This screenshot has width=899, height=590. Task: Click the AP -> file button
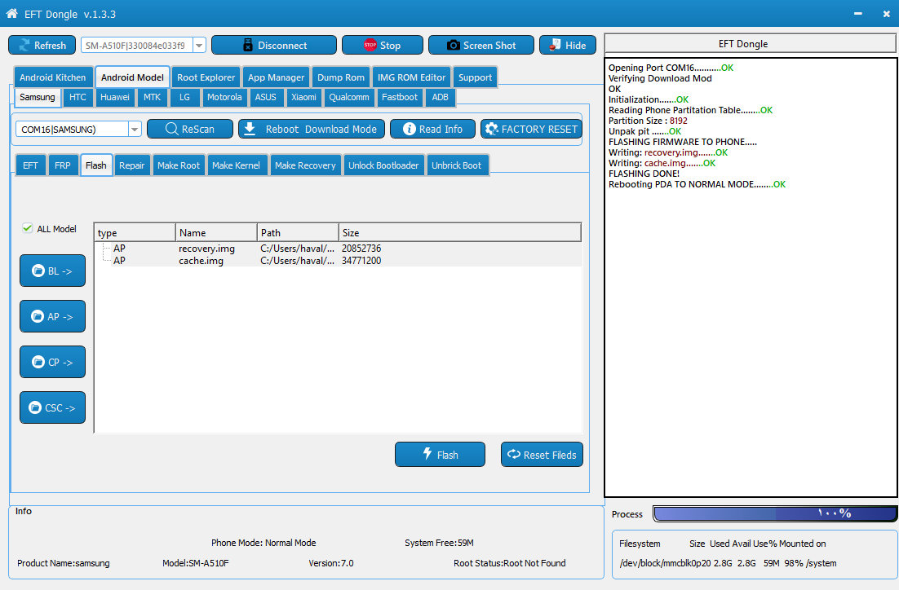[53, 316]
